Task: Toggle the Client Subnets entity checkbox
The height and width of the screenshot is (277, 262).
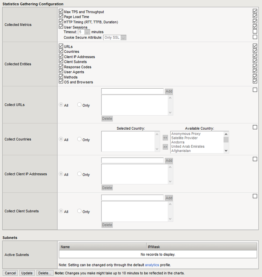Action: [x=61, y=62]
